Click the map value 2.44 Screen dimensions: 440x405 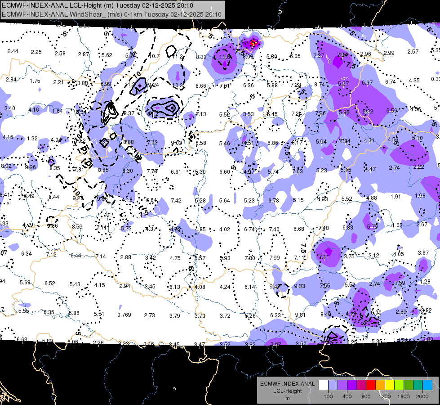[13, 51]
